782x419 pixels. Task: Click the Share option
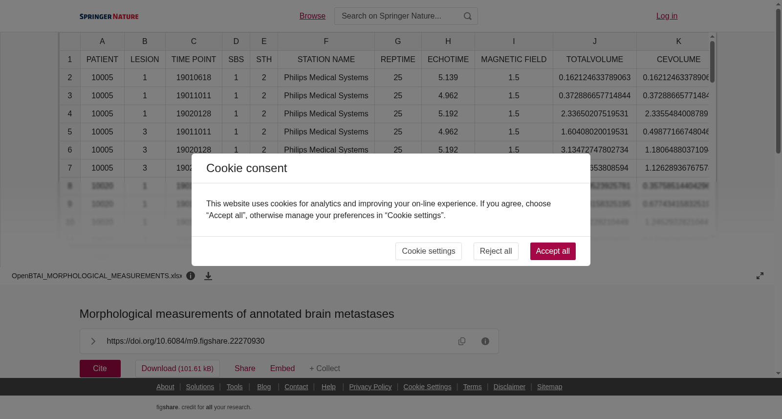pyautogui.click(x=245, y=369)
